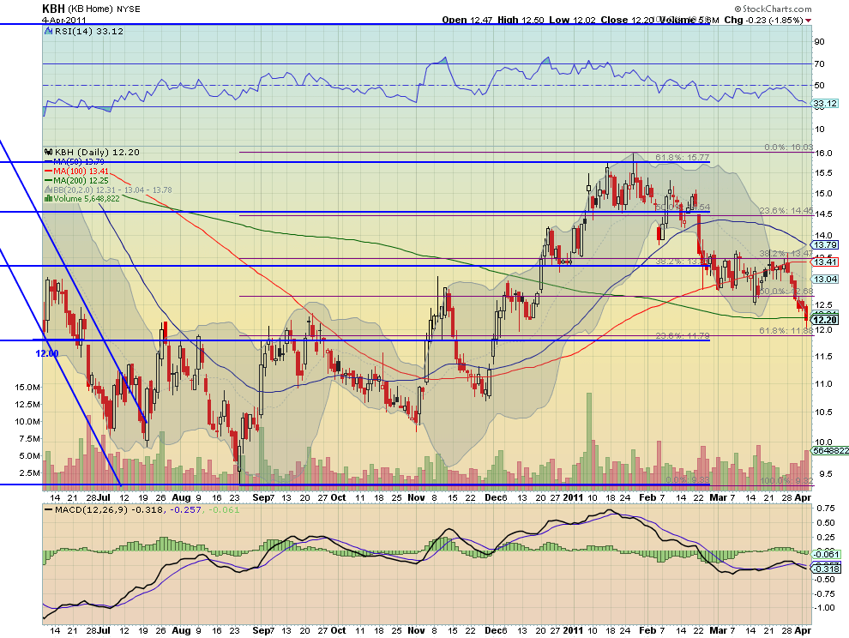Viewport: 849px width, 638px height.
Task: Click the 10.5 price axis label
Action: click(823, 412)
